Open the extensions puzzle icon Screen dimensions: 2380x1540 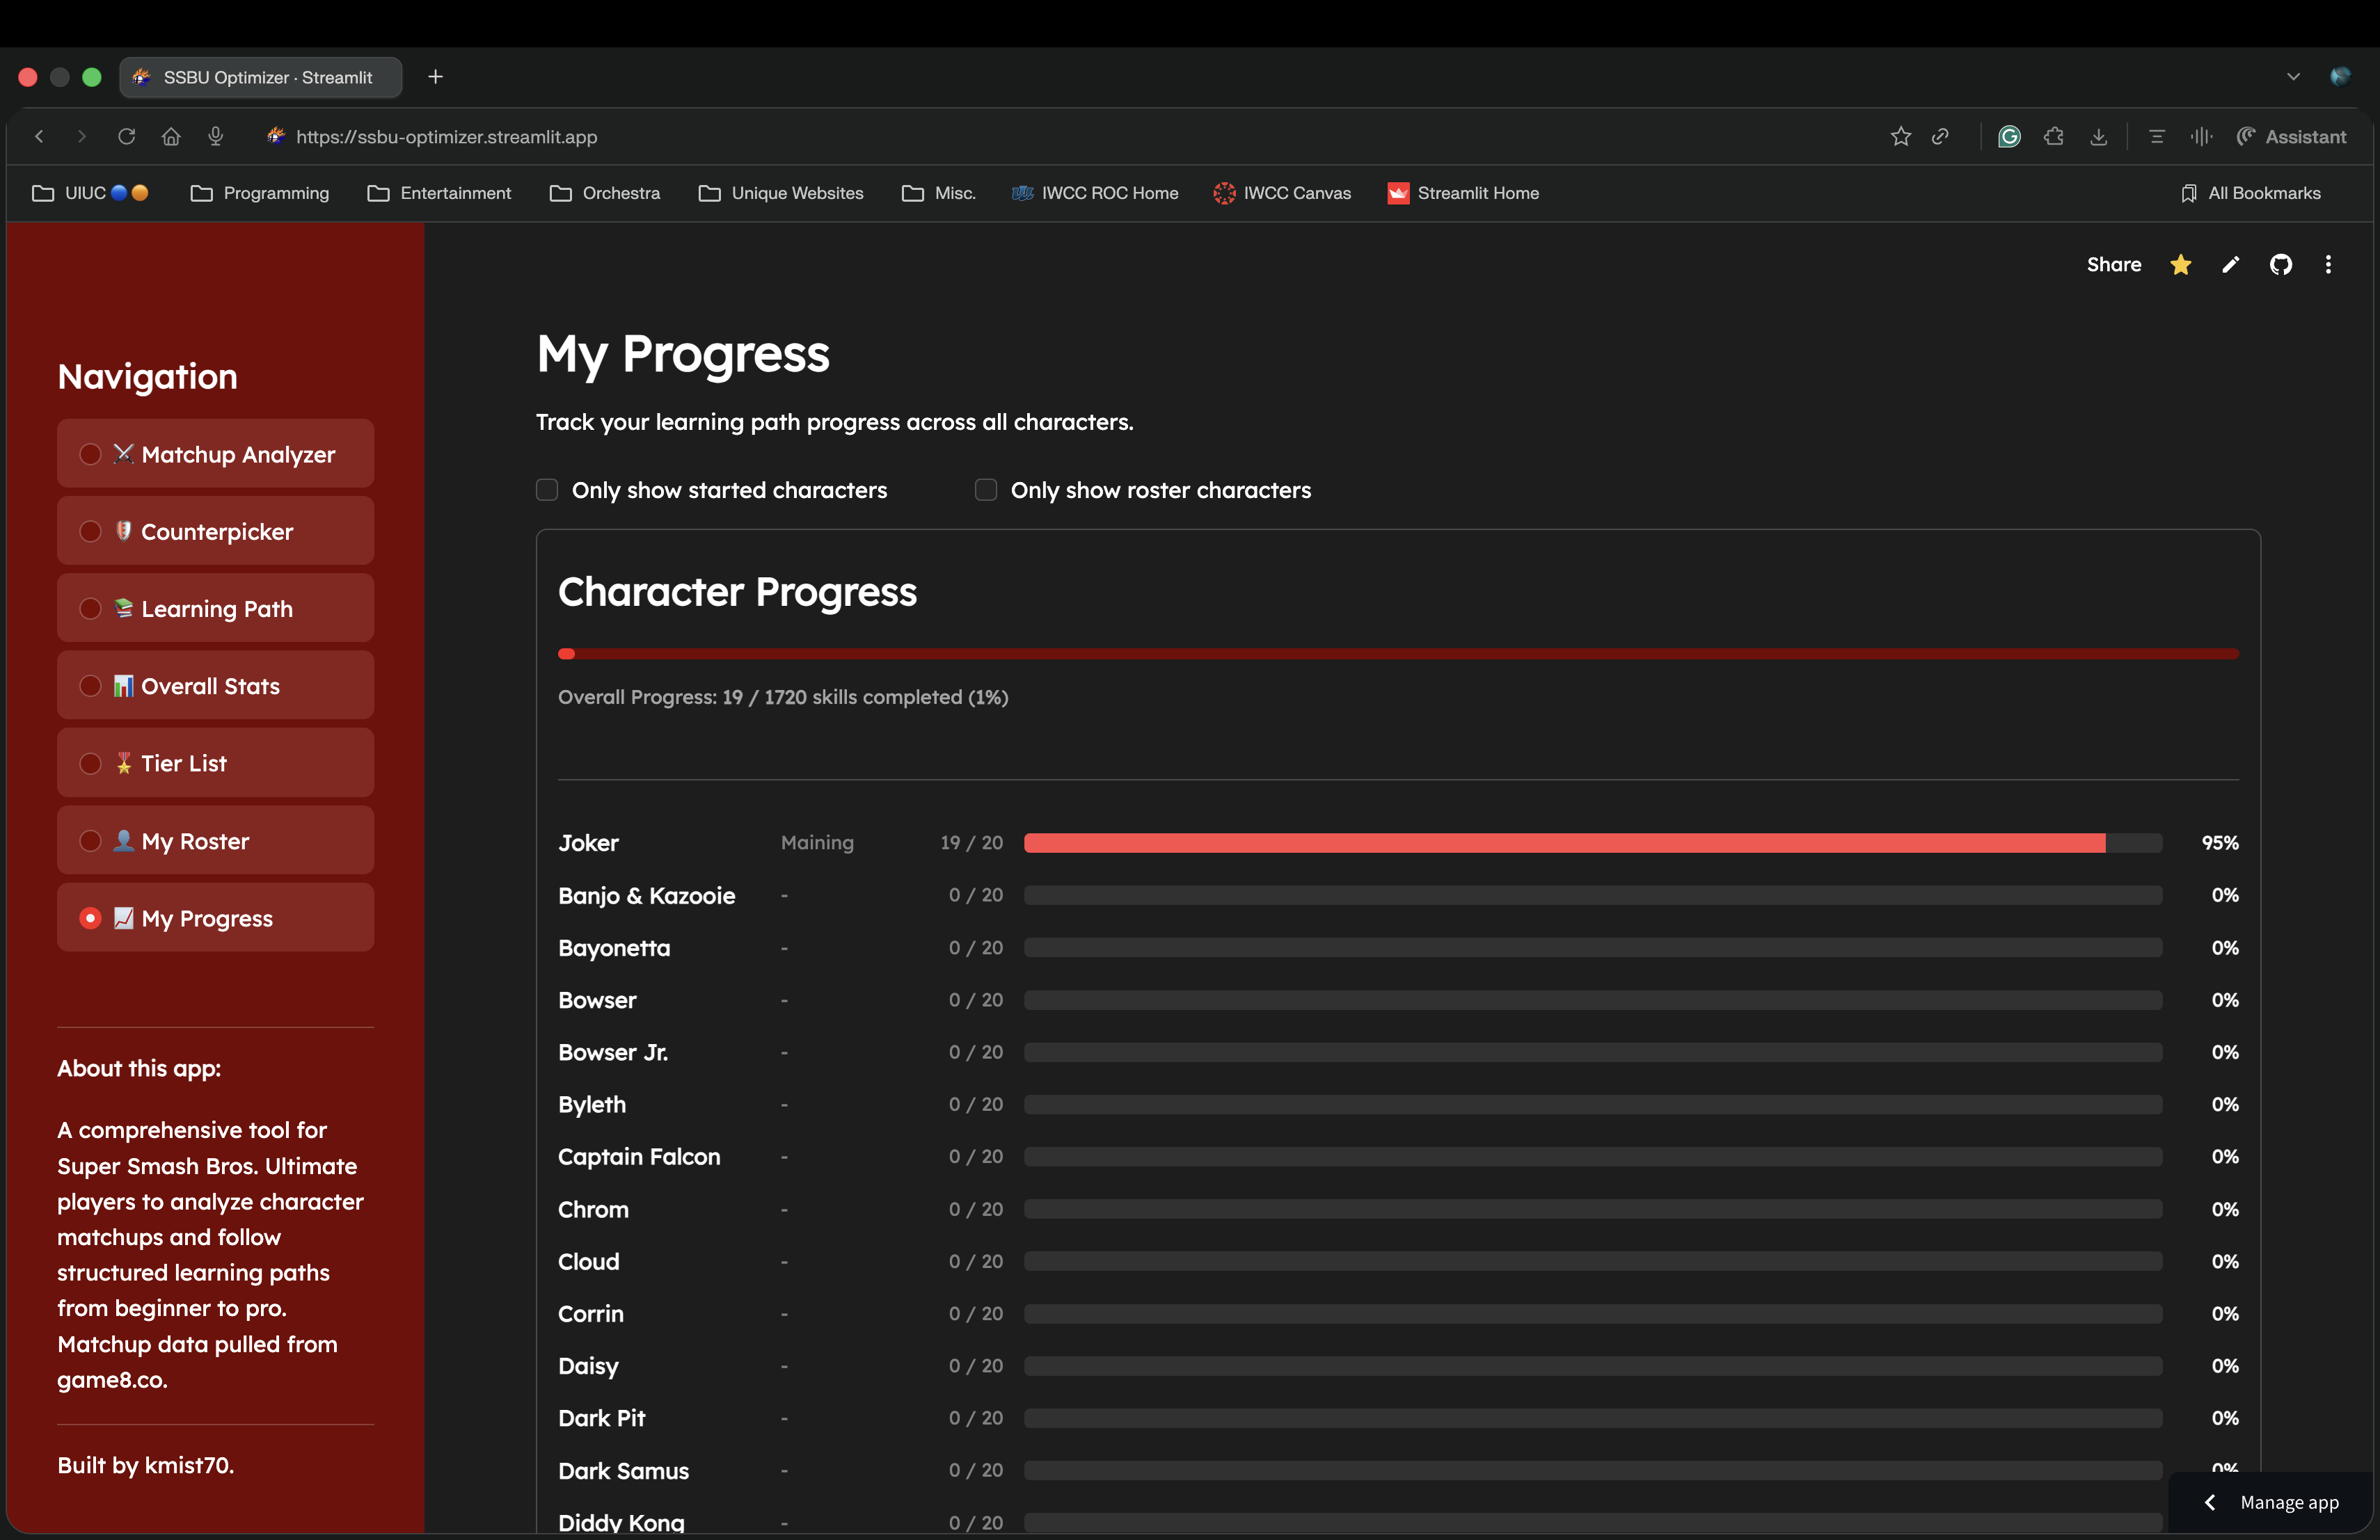[x=2054, y=137]
